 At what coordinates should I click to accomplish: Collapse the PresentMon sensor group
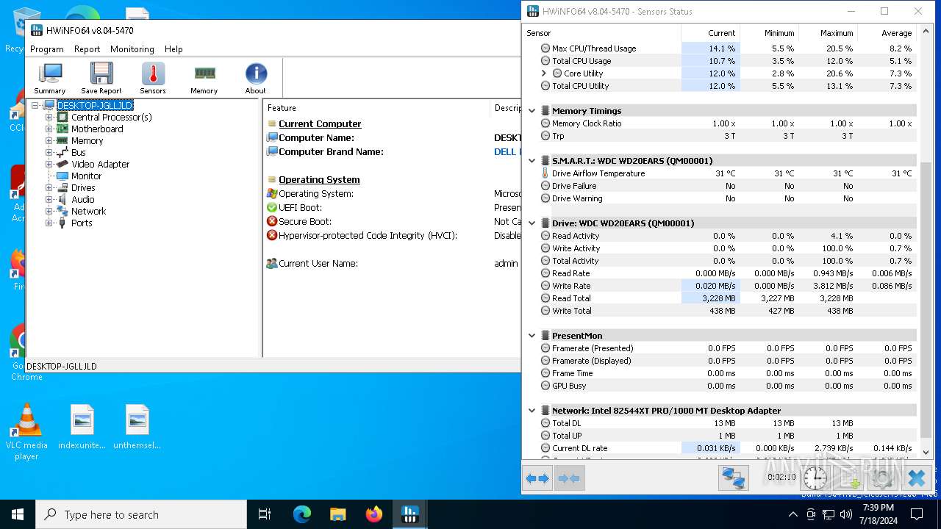tap(532, 335)
